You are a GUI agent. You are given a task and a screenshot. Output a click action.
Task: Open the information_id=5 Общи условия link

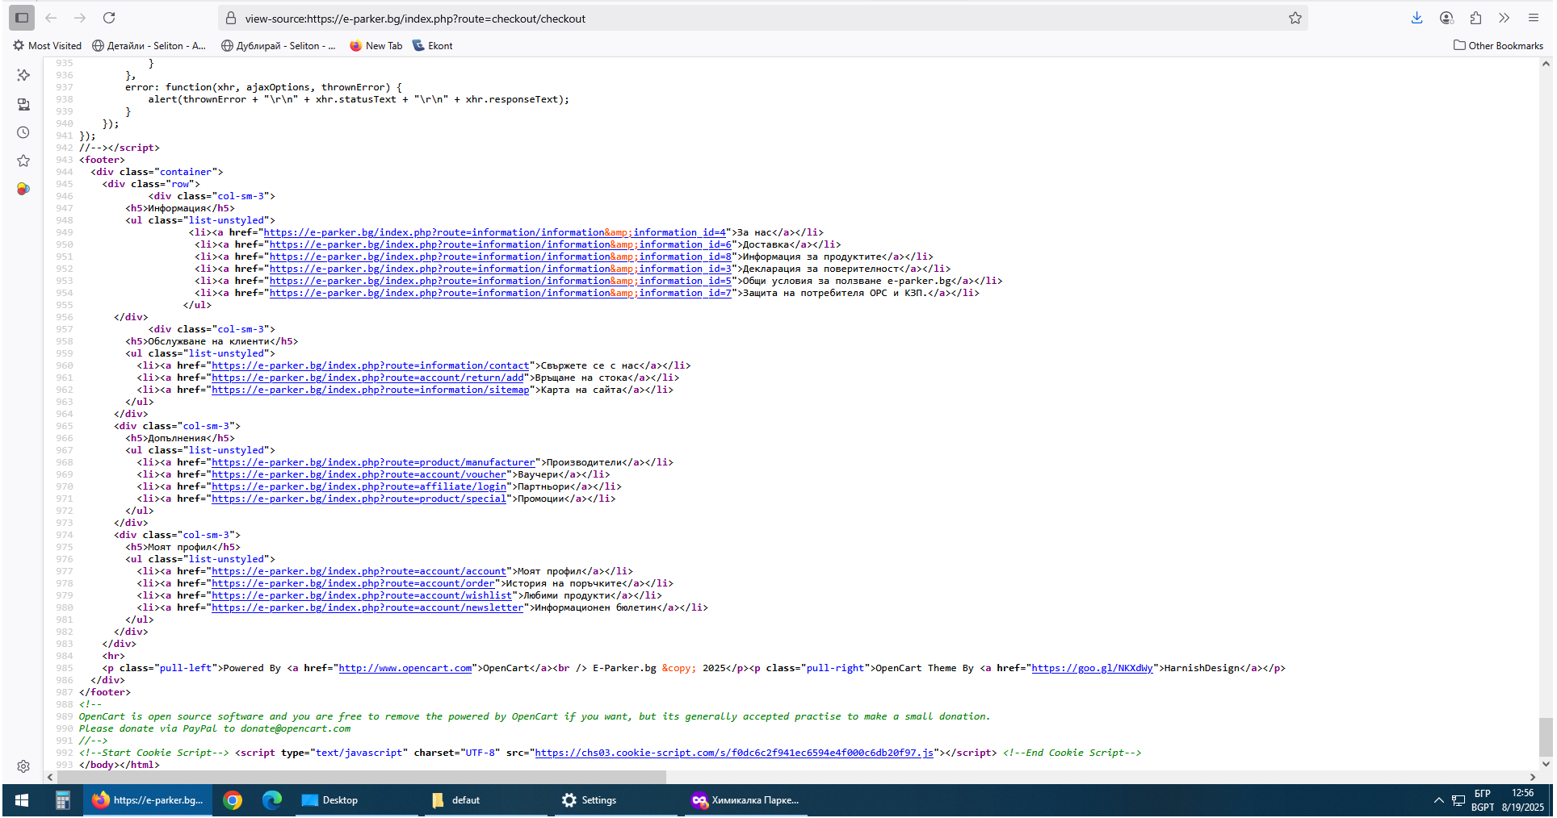(501, 281)
